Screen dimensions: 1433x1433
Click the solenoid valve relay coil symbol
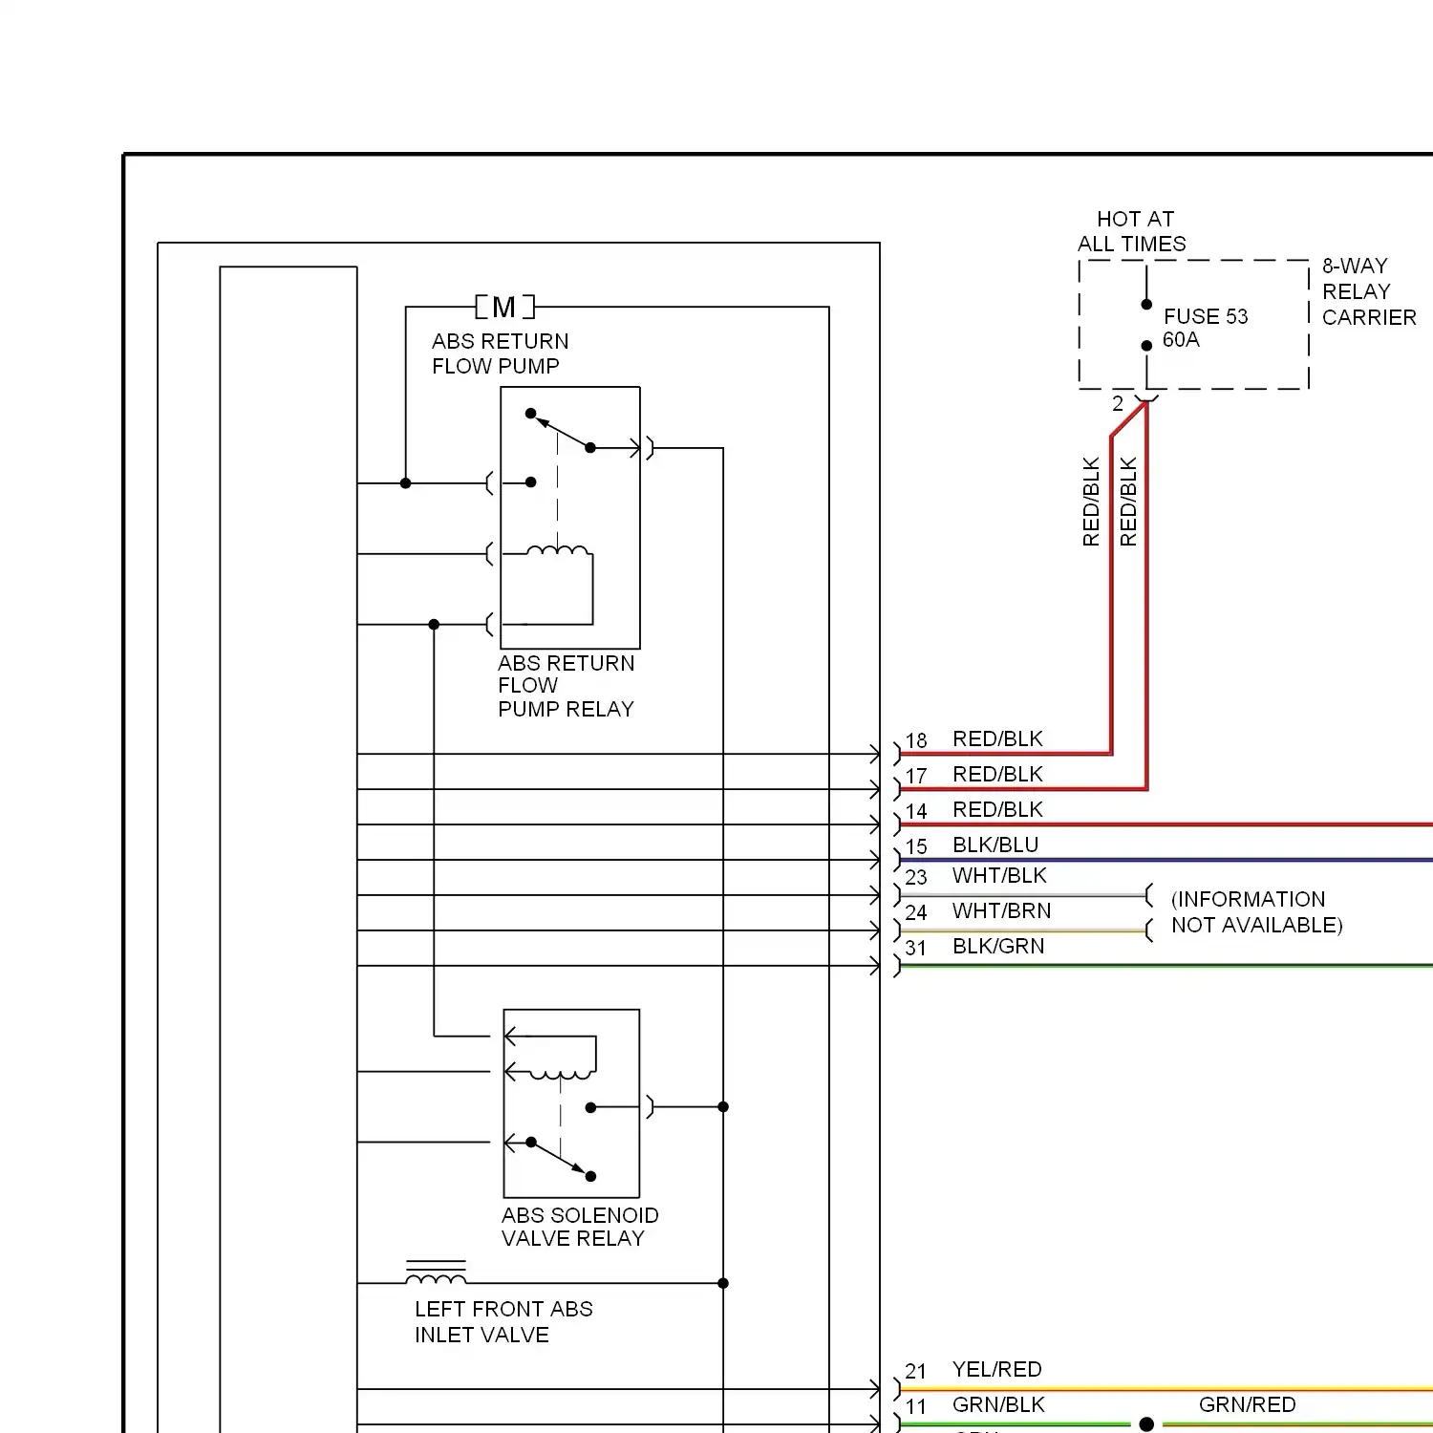561,1074
